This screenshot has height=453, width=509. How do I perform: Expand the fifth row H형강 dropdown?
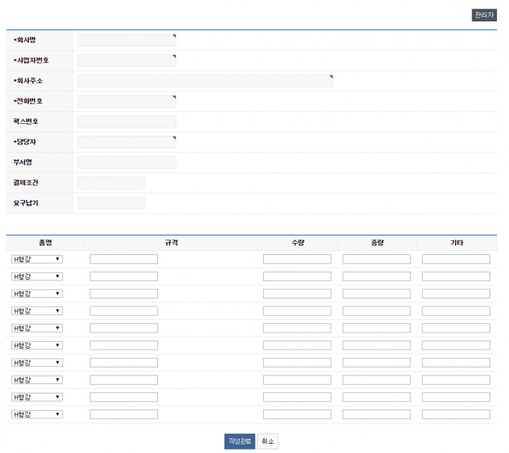[37, 328]
